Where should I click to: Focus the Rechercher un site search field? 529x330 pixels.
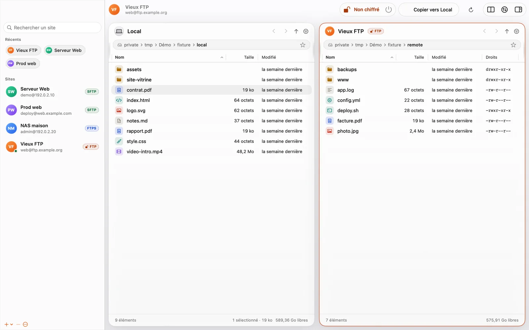[x=52, y=28]
